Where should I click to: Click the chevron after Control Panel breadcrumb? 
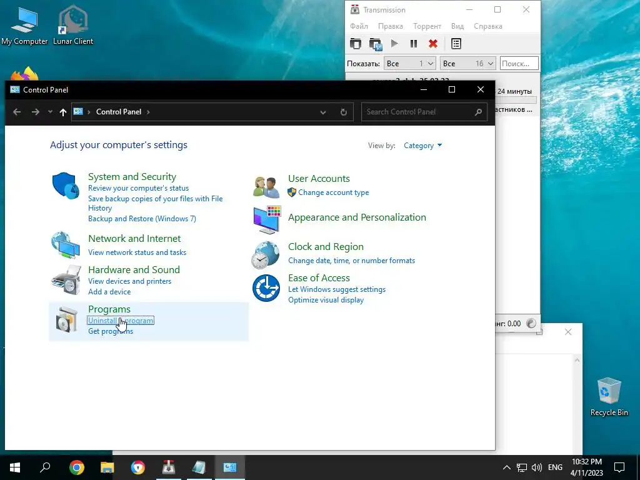point(148,112)
